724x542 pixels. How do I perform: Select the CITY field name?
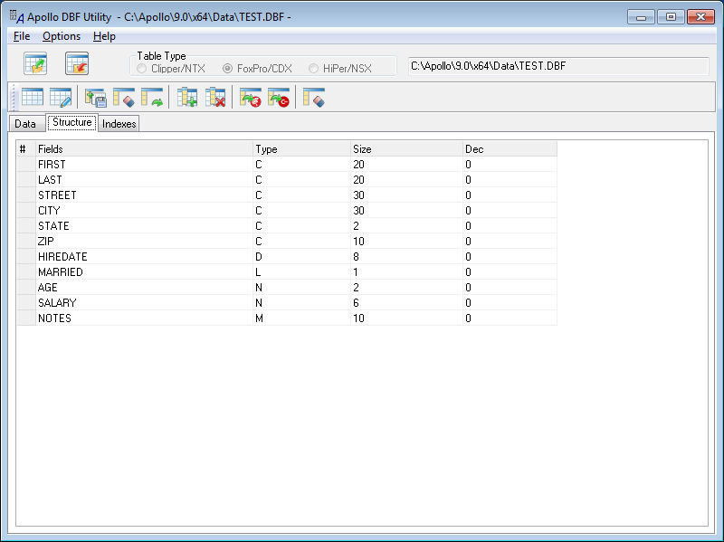click(x=49, y=211)
